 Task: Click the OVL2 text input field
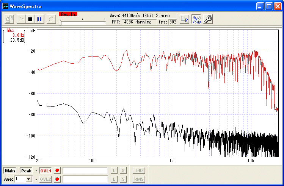pyautogui.click(x=85, y=179)
